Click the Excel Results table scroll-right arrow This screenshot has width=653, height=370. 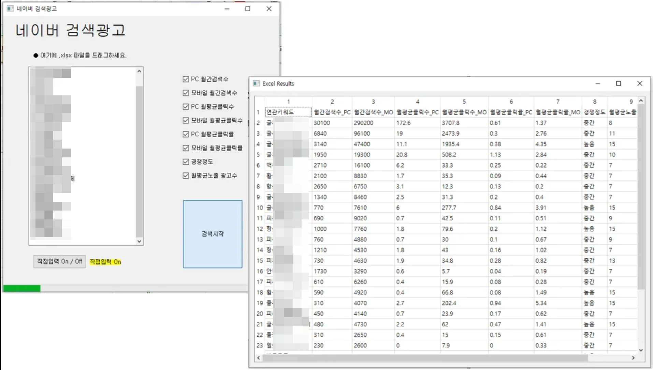click(633, 358)
